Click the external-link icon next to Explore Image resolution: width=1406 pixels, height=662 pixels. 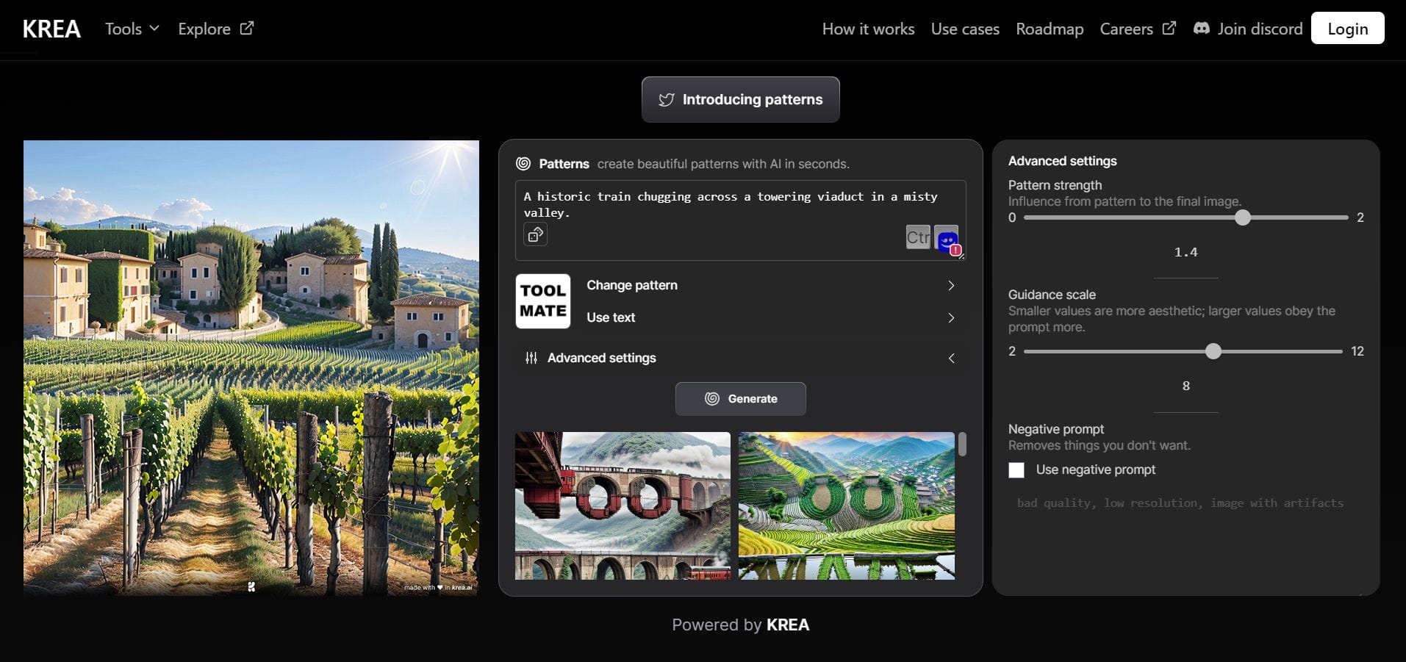tap(247, 28)
